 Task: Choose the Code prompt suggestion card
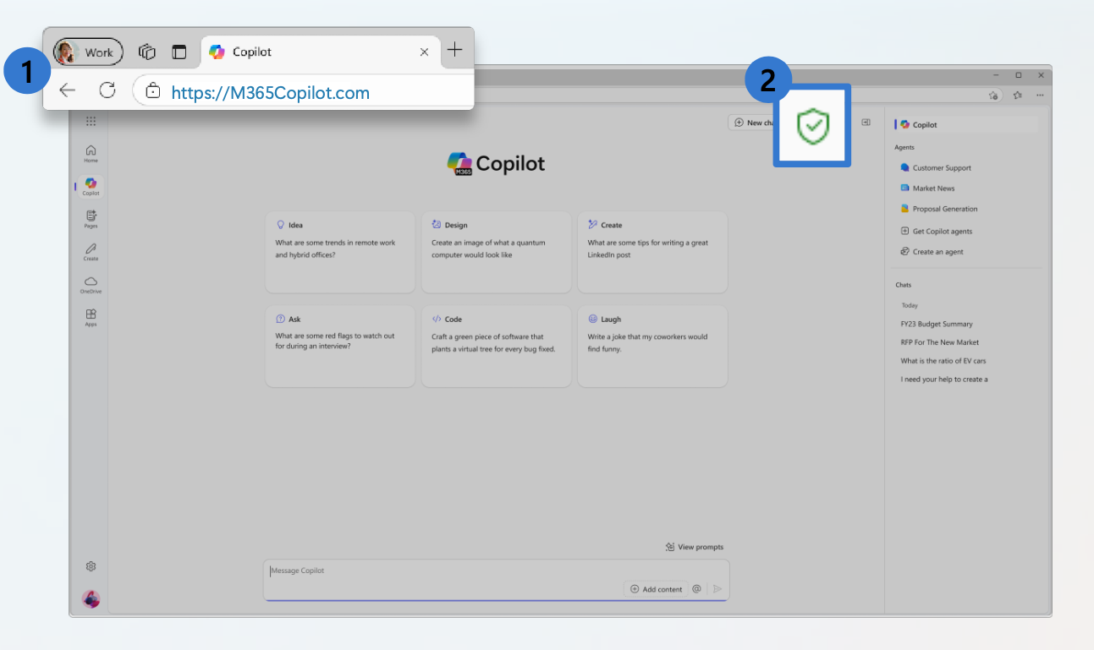496,346
